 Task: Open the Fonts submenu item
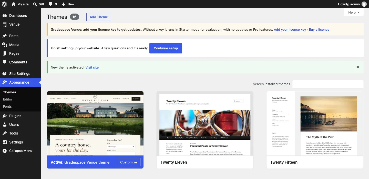coord(20,106)
